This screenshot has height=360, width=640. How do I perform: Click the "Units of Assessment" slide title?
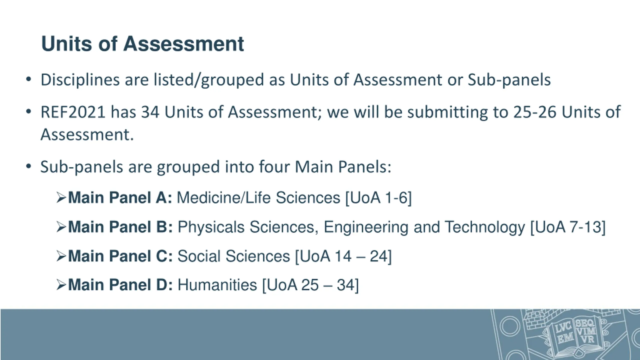(142, 44)
